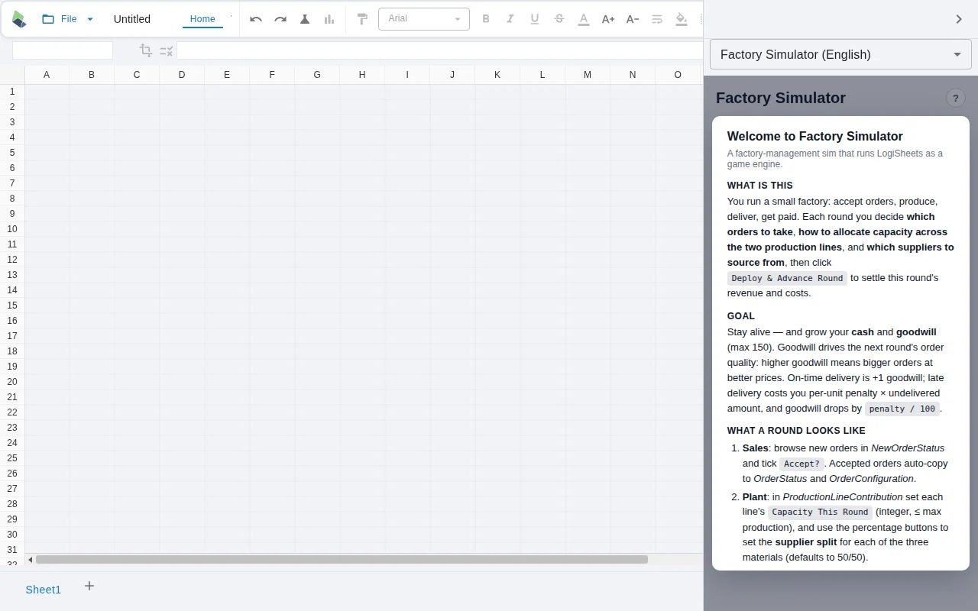Select column A header

tap(47, 74)
